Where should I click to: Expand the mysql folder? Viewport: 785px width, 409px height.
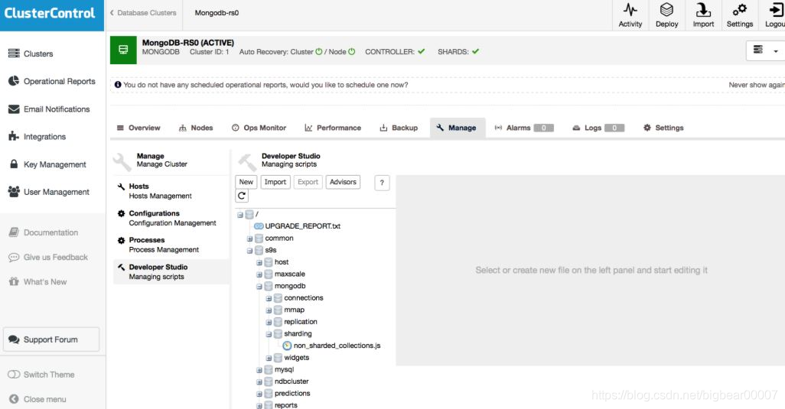tap(259, 370)
